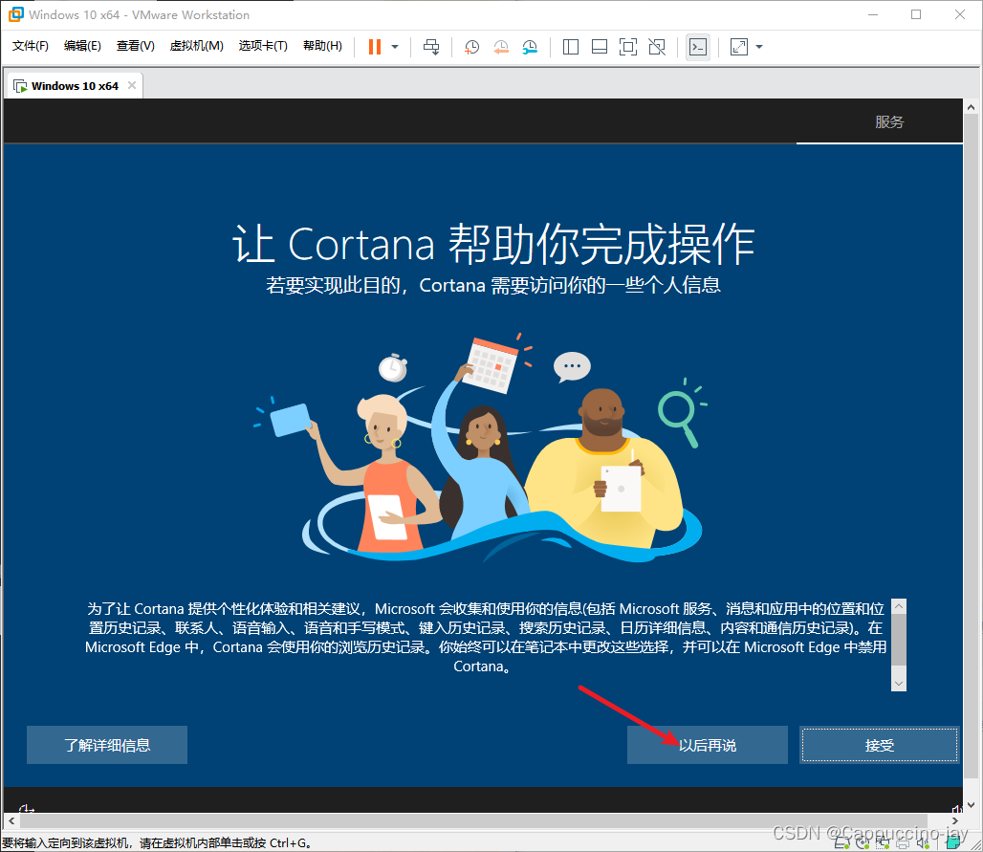Click the ease of access icon in setup
The height and width of the screenshot is (852, 983).
[27, 807]
